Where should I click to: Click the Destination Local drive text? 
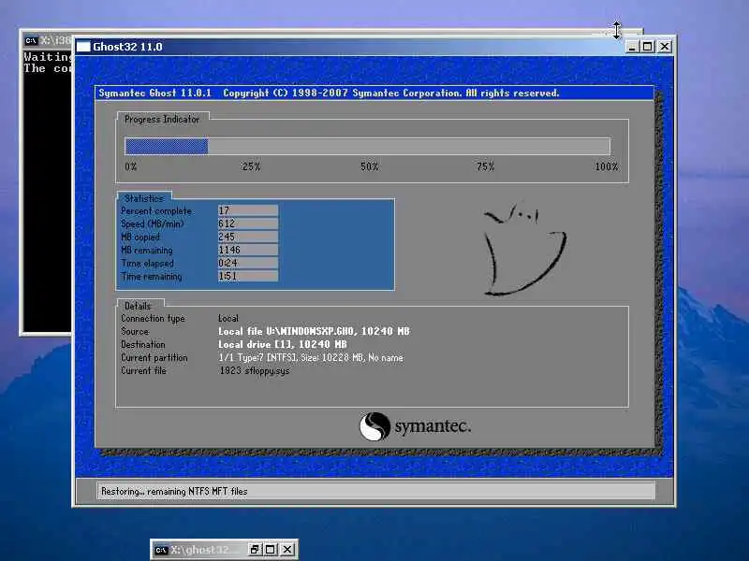click(x=283, y=344)
